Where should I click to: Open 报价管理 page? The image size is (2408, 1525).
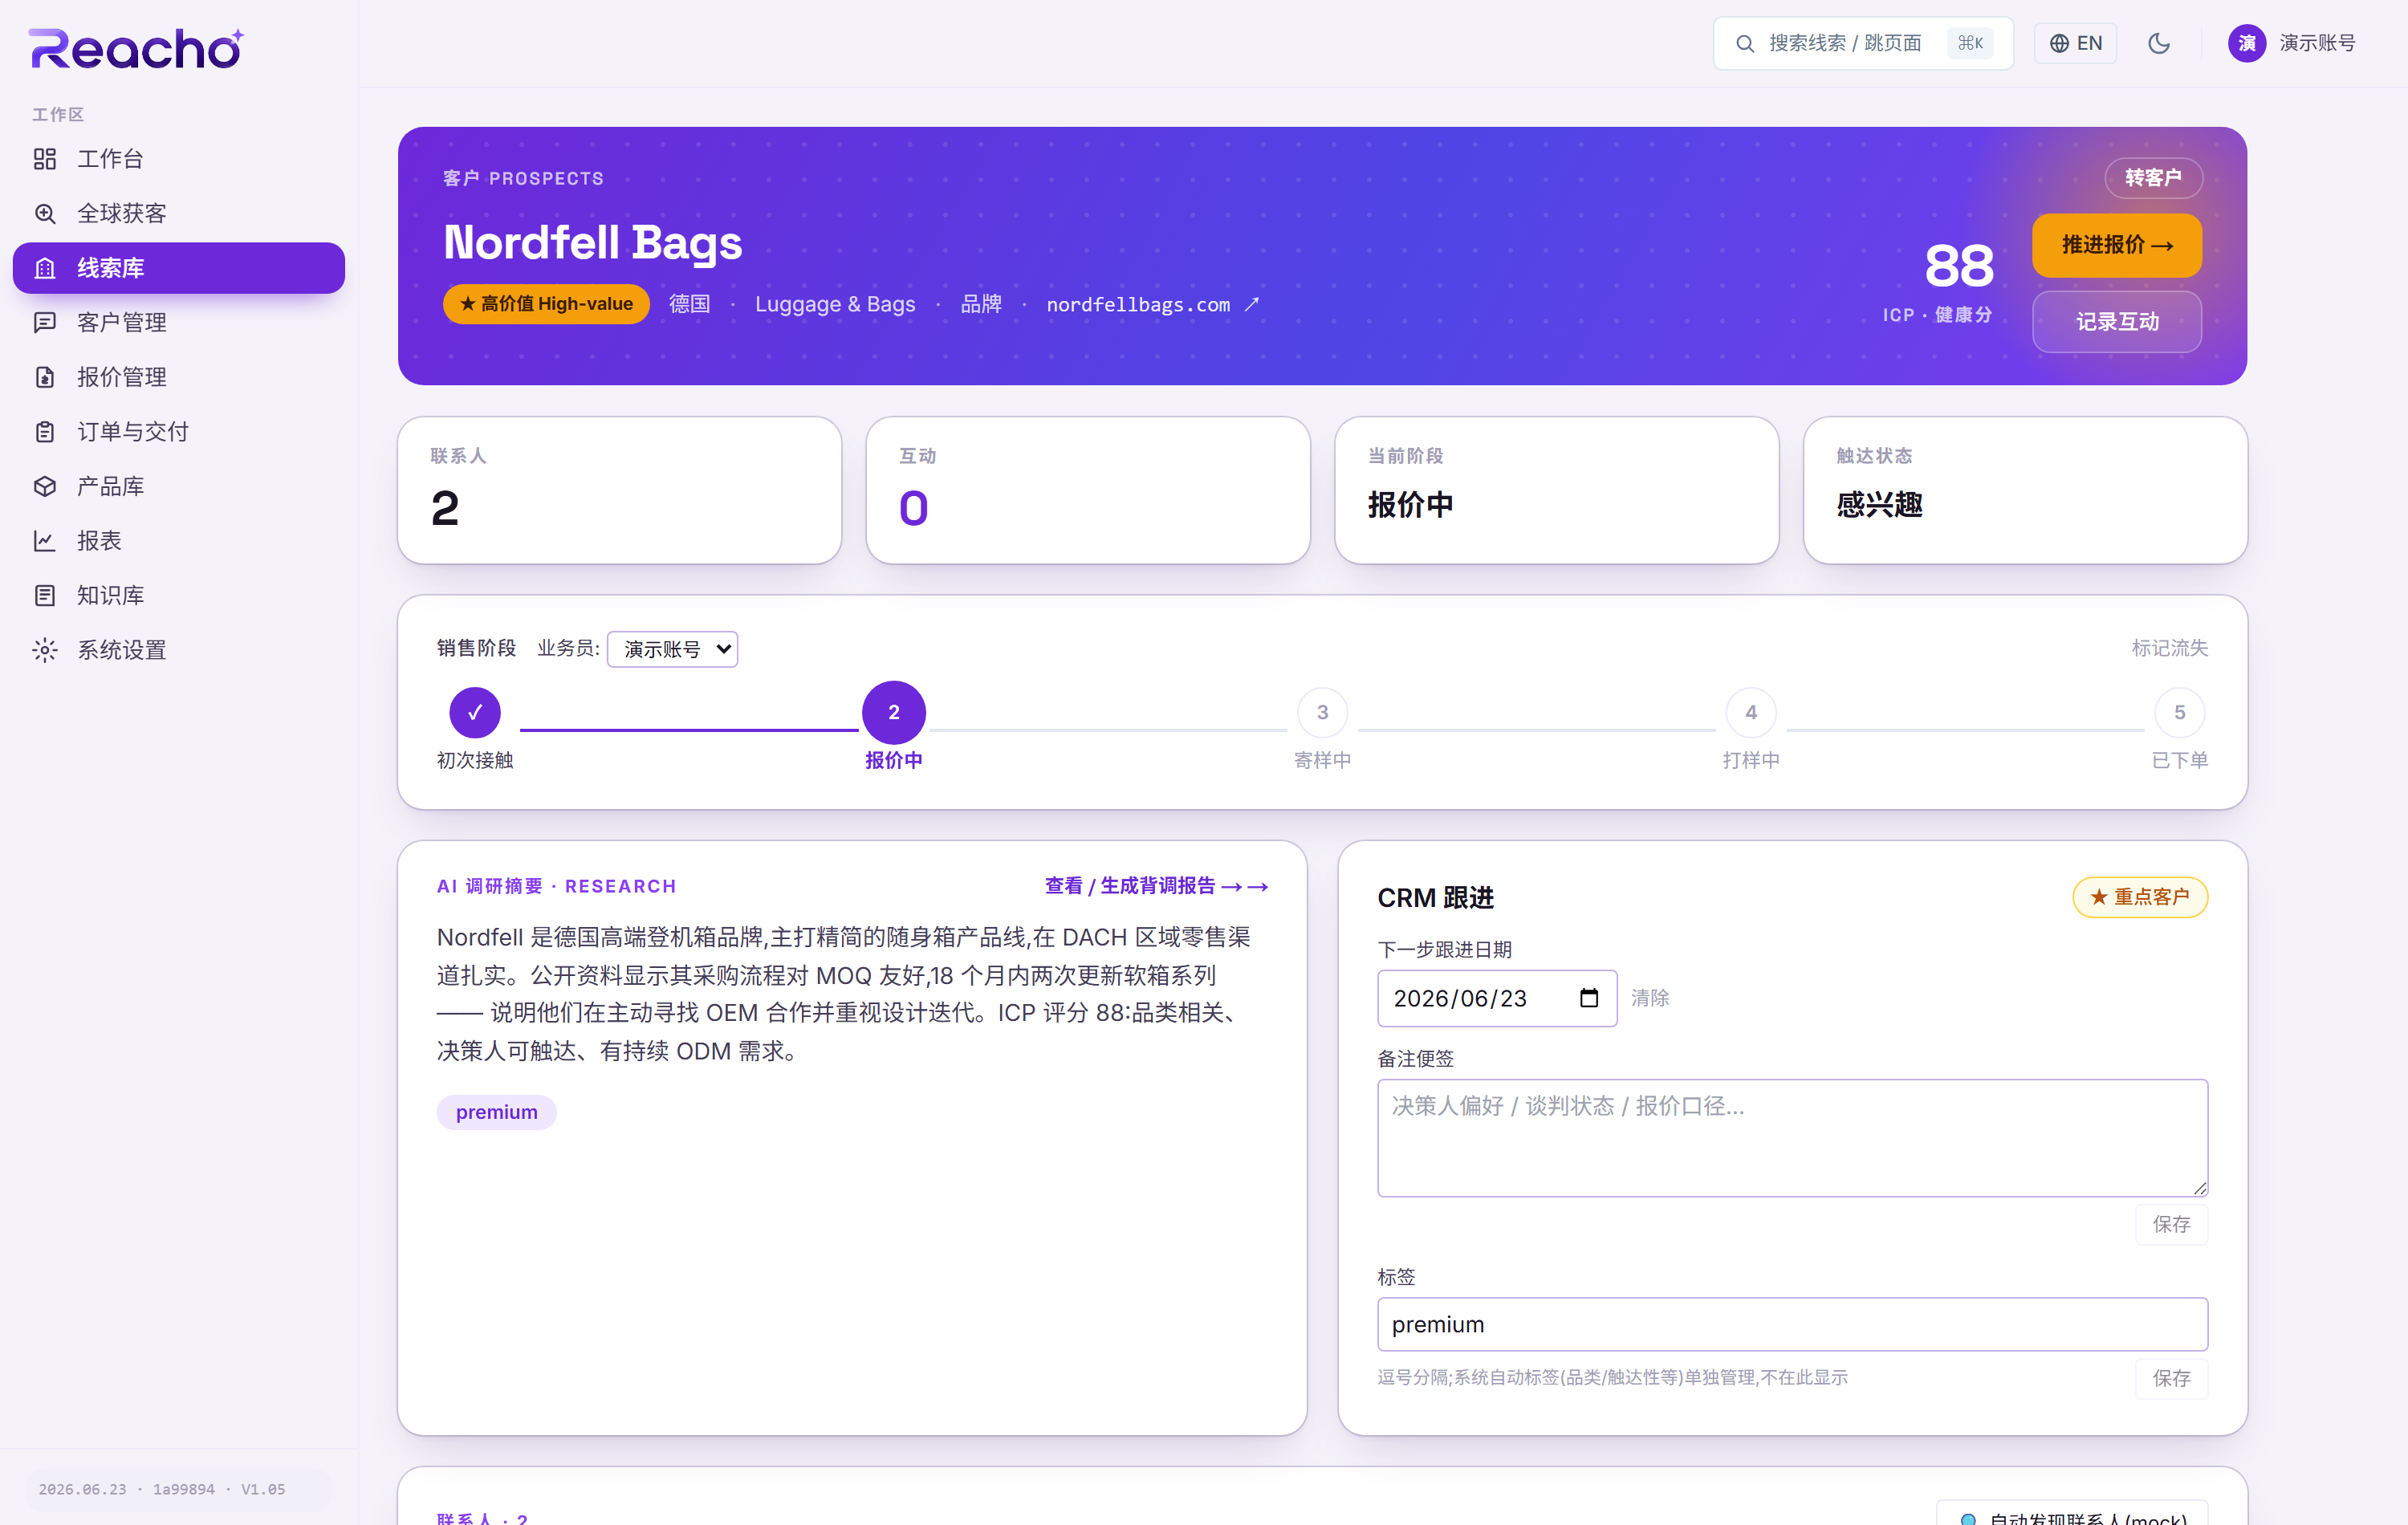point(179,377)
